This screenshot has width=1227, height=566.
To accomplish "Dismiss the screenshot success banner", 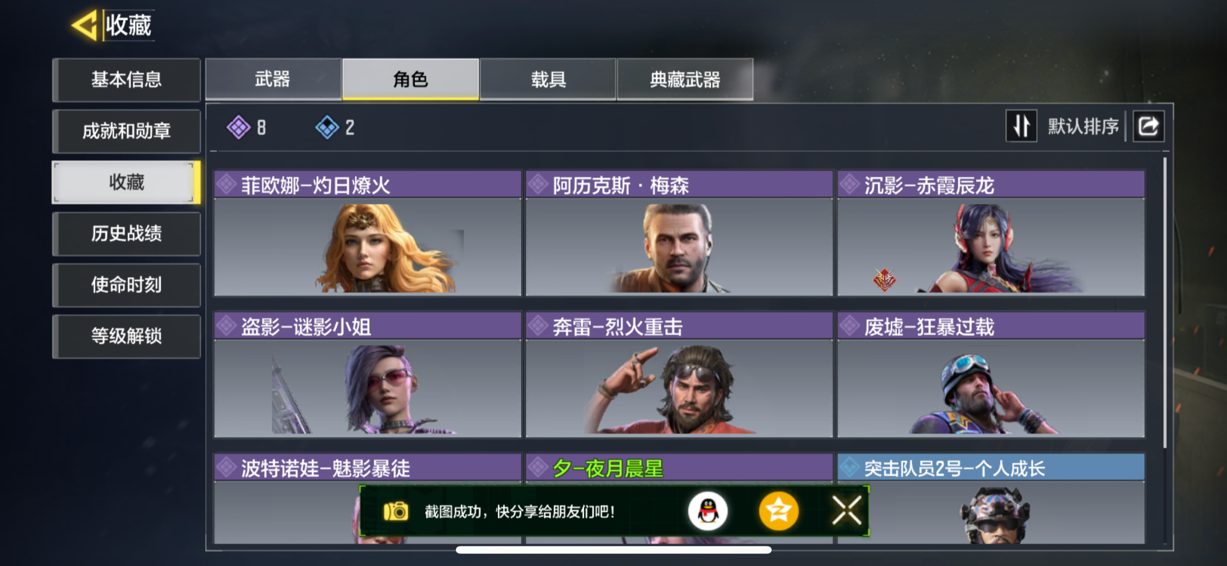I will click(x=847, y=511).
